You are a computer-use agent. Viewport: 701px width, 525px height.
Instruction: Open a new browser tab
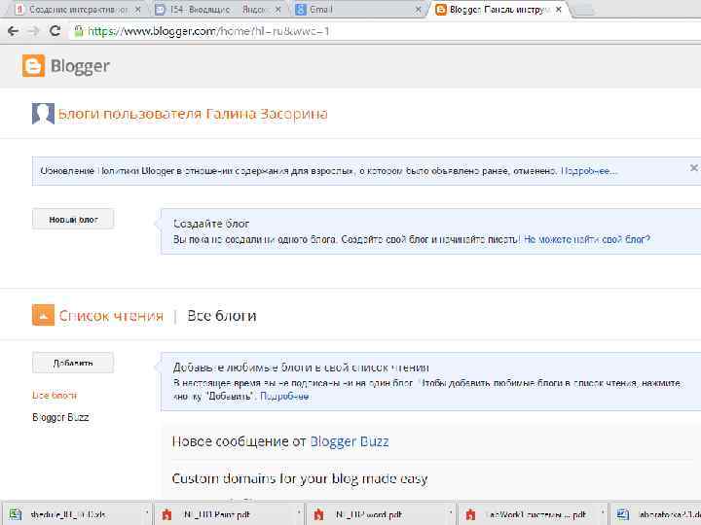[x=583, y=10]
